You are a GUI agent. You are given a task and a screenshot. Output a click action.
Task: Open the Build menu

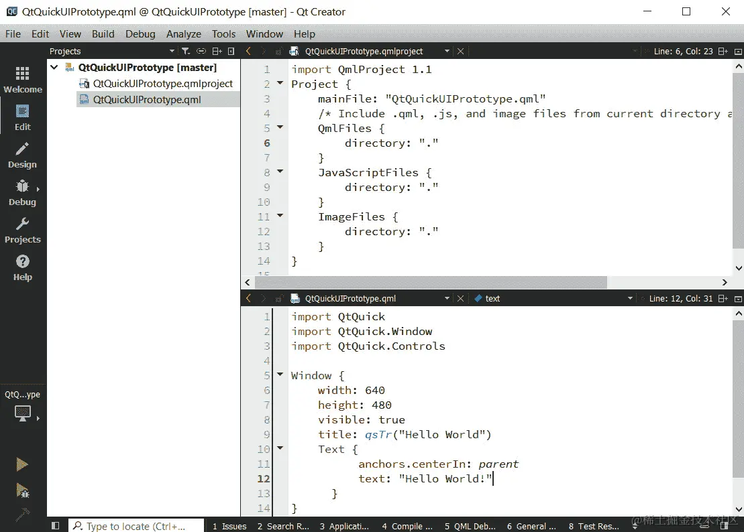pyautogui.click(x=103, y=34)
